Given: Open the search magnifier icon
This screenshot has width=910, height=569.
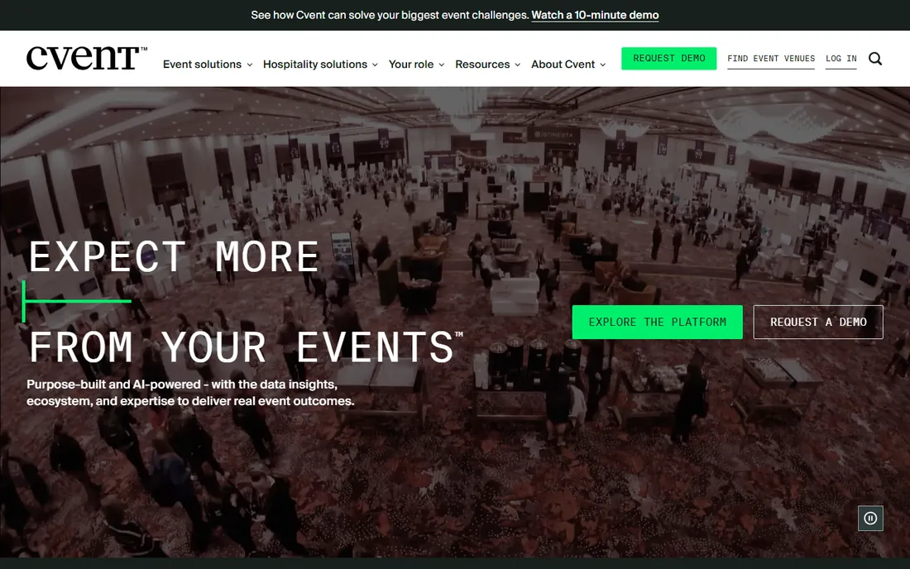Looking at the screenshot, I should 875,59.
